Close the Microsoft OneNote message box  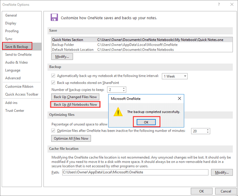(180, 99)
